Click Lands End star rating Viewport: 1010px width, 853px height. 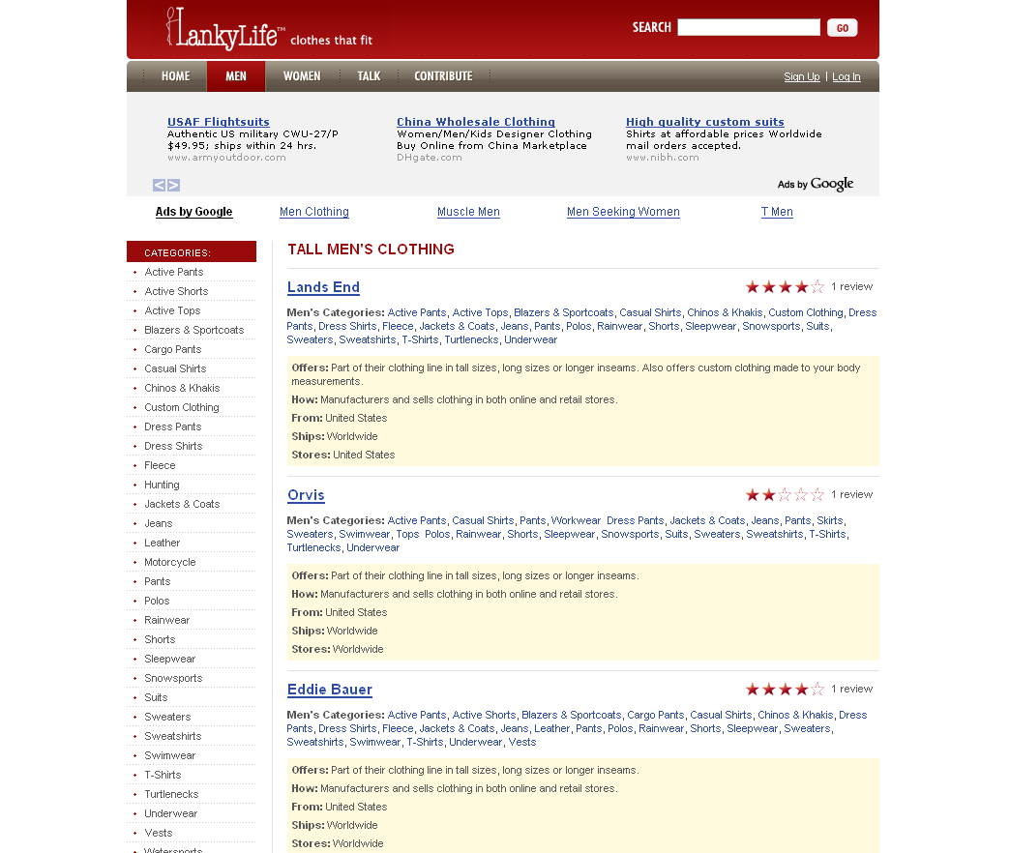[x=785, y=287]
